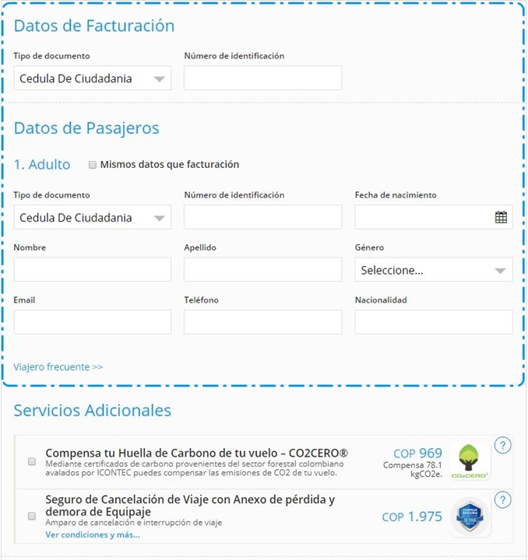The height and width of the screenshot is (560, 528).
Task: Open the Ver condiciones y más link
Action: click(93, 534)
